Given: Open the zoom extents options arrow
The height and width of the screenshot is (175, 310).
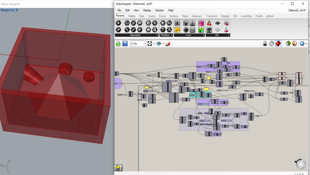Looking at the screenshot, I should [x=154, y=44].
